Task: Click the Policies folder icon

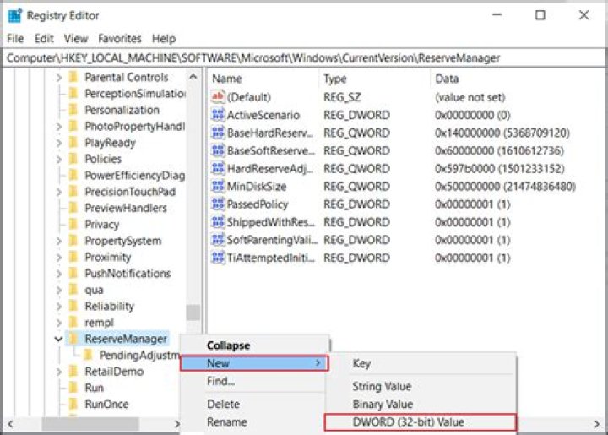Action: pos(73,159)
